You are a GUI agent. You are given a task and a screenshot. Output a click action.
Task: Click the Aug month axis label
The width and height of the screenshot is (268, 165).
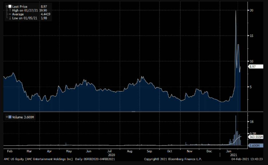point(130,151)
